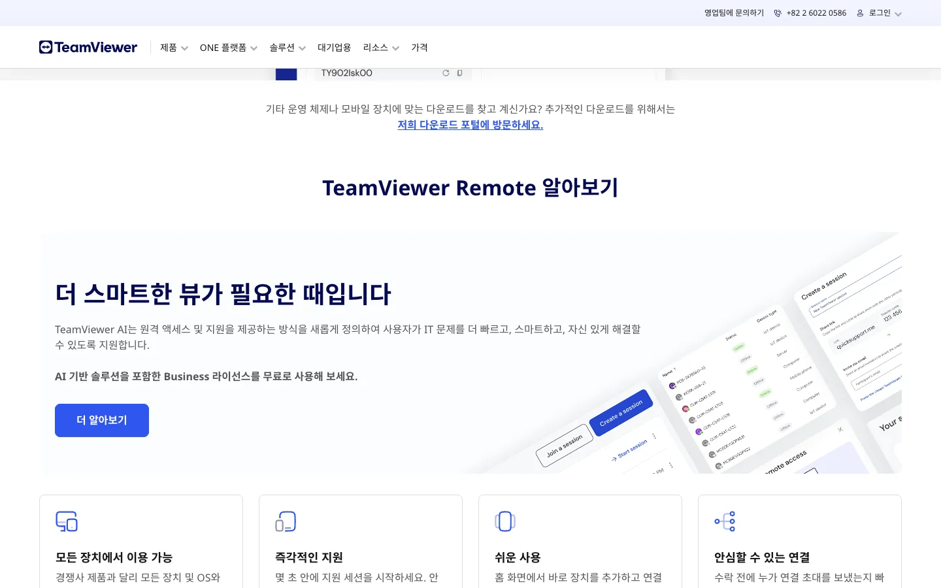Go to 대기업용 page
Screen dimensions: 941x588
coord(334,48)
